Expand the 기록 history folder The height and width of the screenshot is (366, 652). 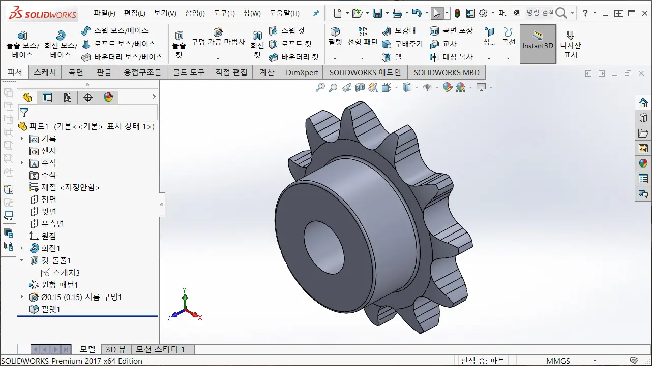21,139
